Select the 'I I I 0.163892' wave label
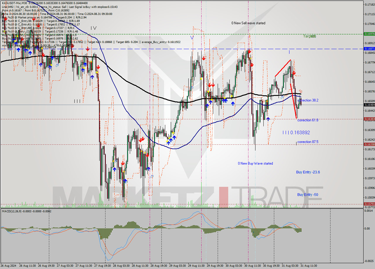 tap(296, 132)
